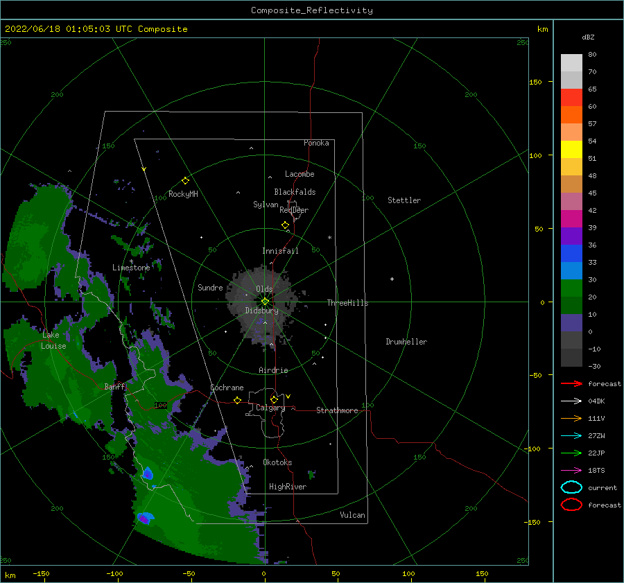Click the -100 label on bottom axis
624x583 pixels.
pos(114,574)
